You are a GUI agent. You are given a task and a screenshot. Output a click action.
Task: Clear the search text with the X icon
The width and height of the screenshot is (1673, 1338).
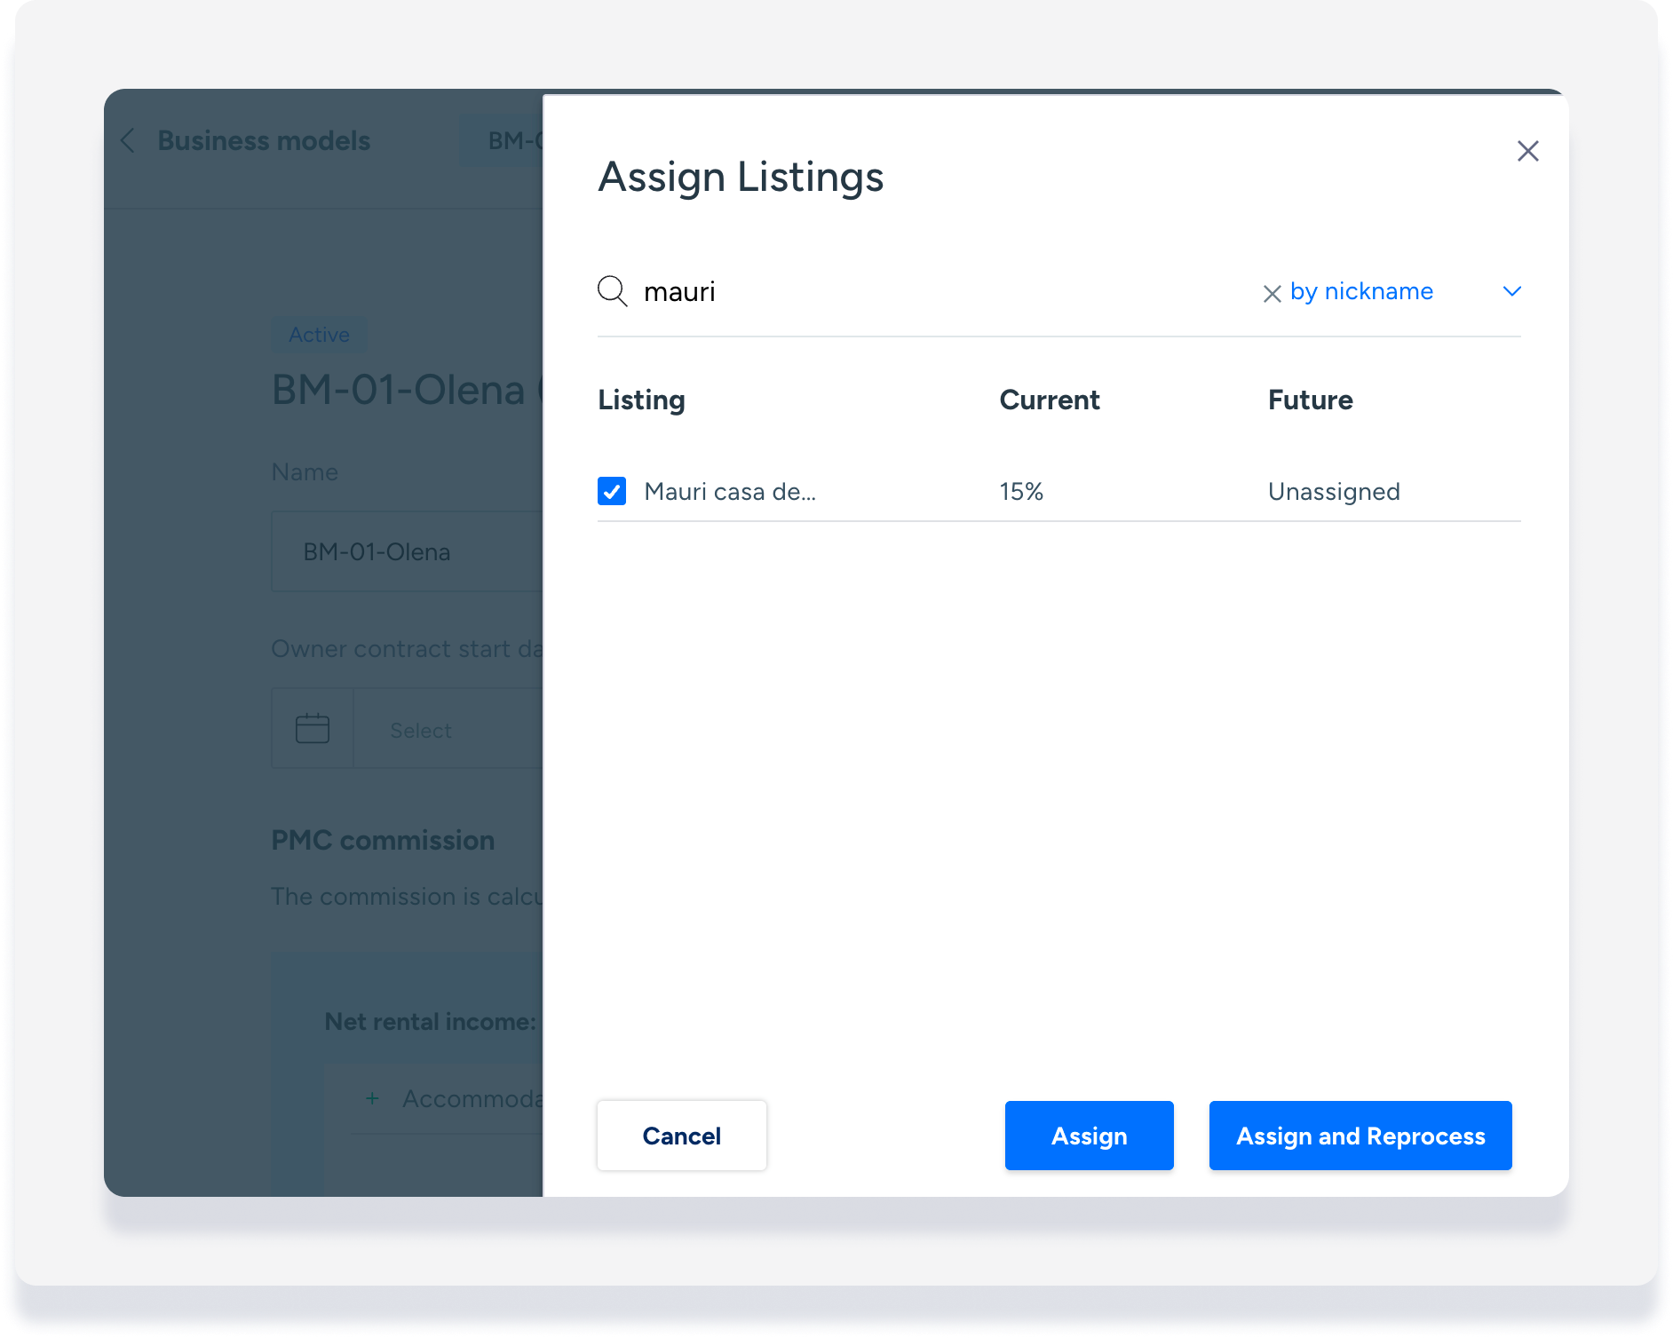tap(1272, 294)
